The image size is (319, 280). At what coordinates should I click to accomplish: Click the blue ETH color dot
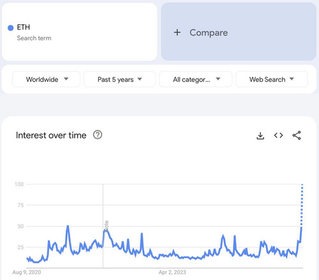(11, 27)
